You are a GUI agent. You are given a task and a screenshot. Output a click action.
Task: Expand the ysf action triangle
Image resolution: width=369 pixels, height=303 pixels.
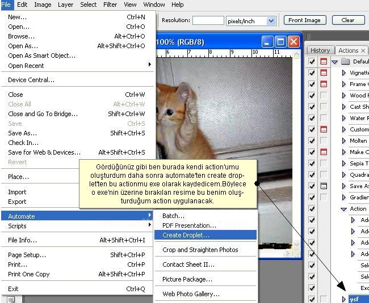tap(344, 299)
